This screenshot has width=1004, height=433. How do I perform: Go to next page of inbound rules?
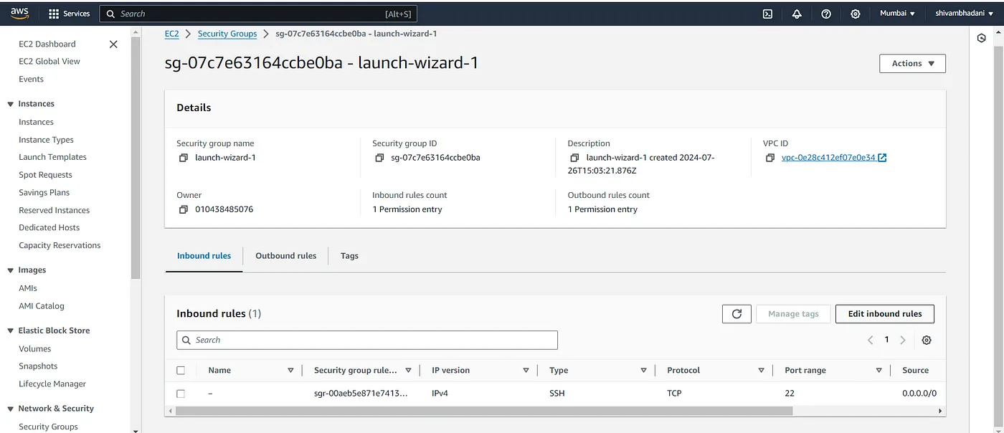point(903,341)
